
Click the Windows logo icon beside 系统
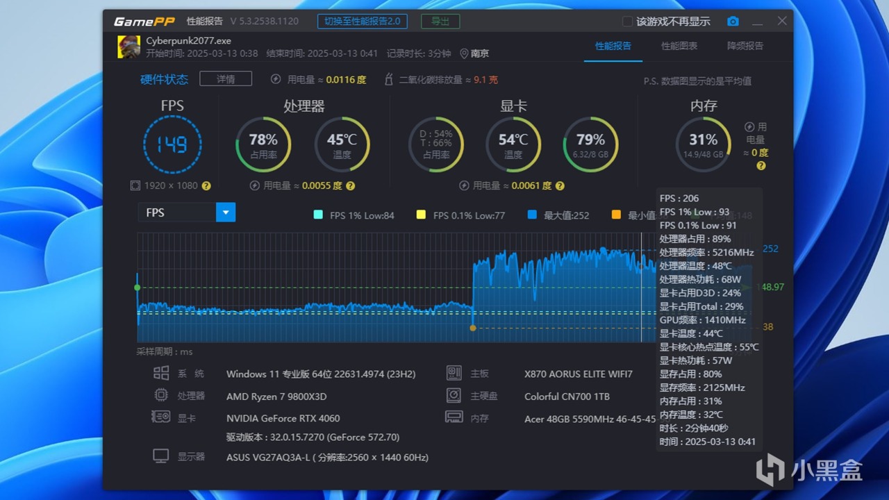tap(161, 374)
